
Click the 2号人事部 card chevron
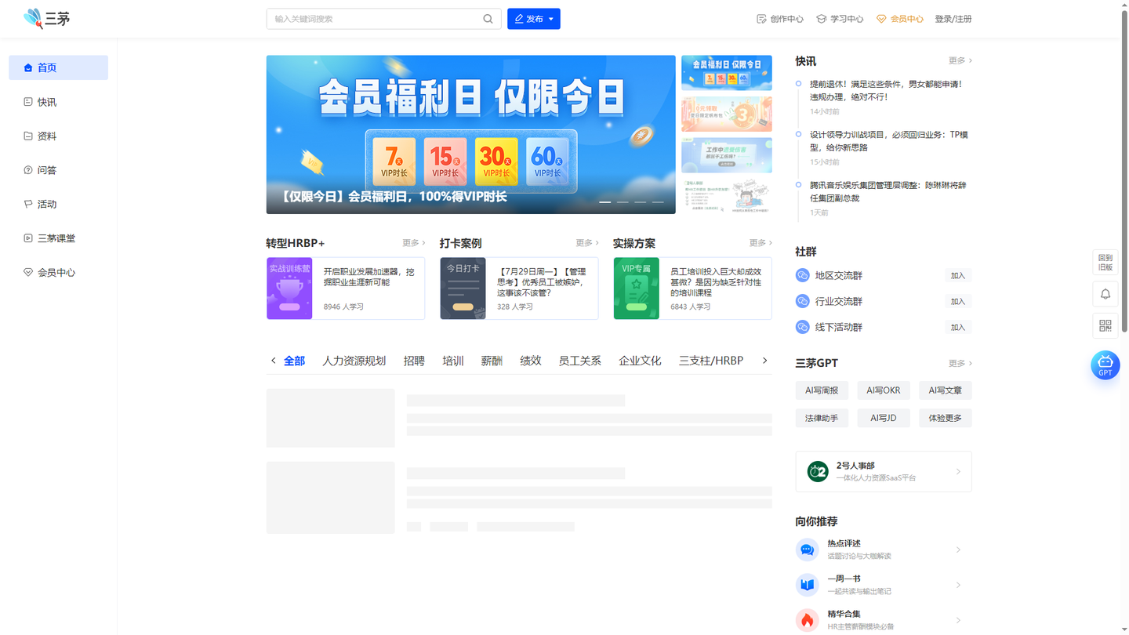(x=958, y=472)
